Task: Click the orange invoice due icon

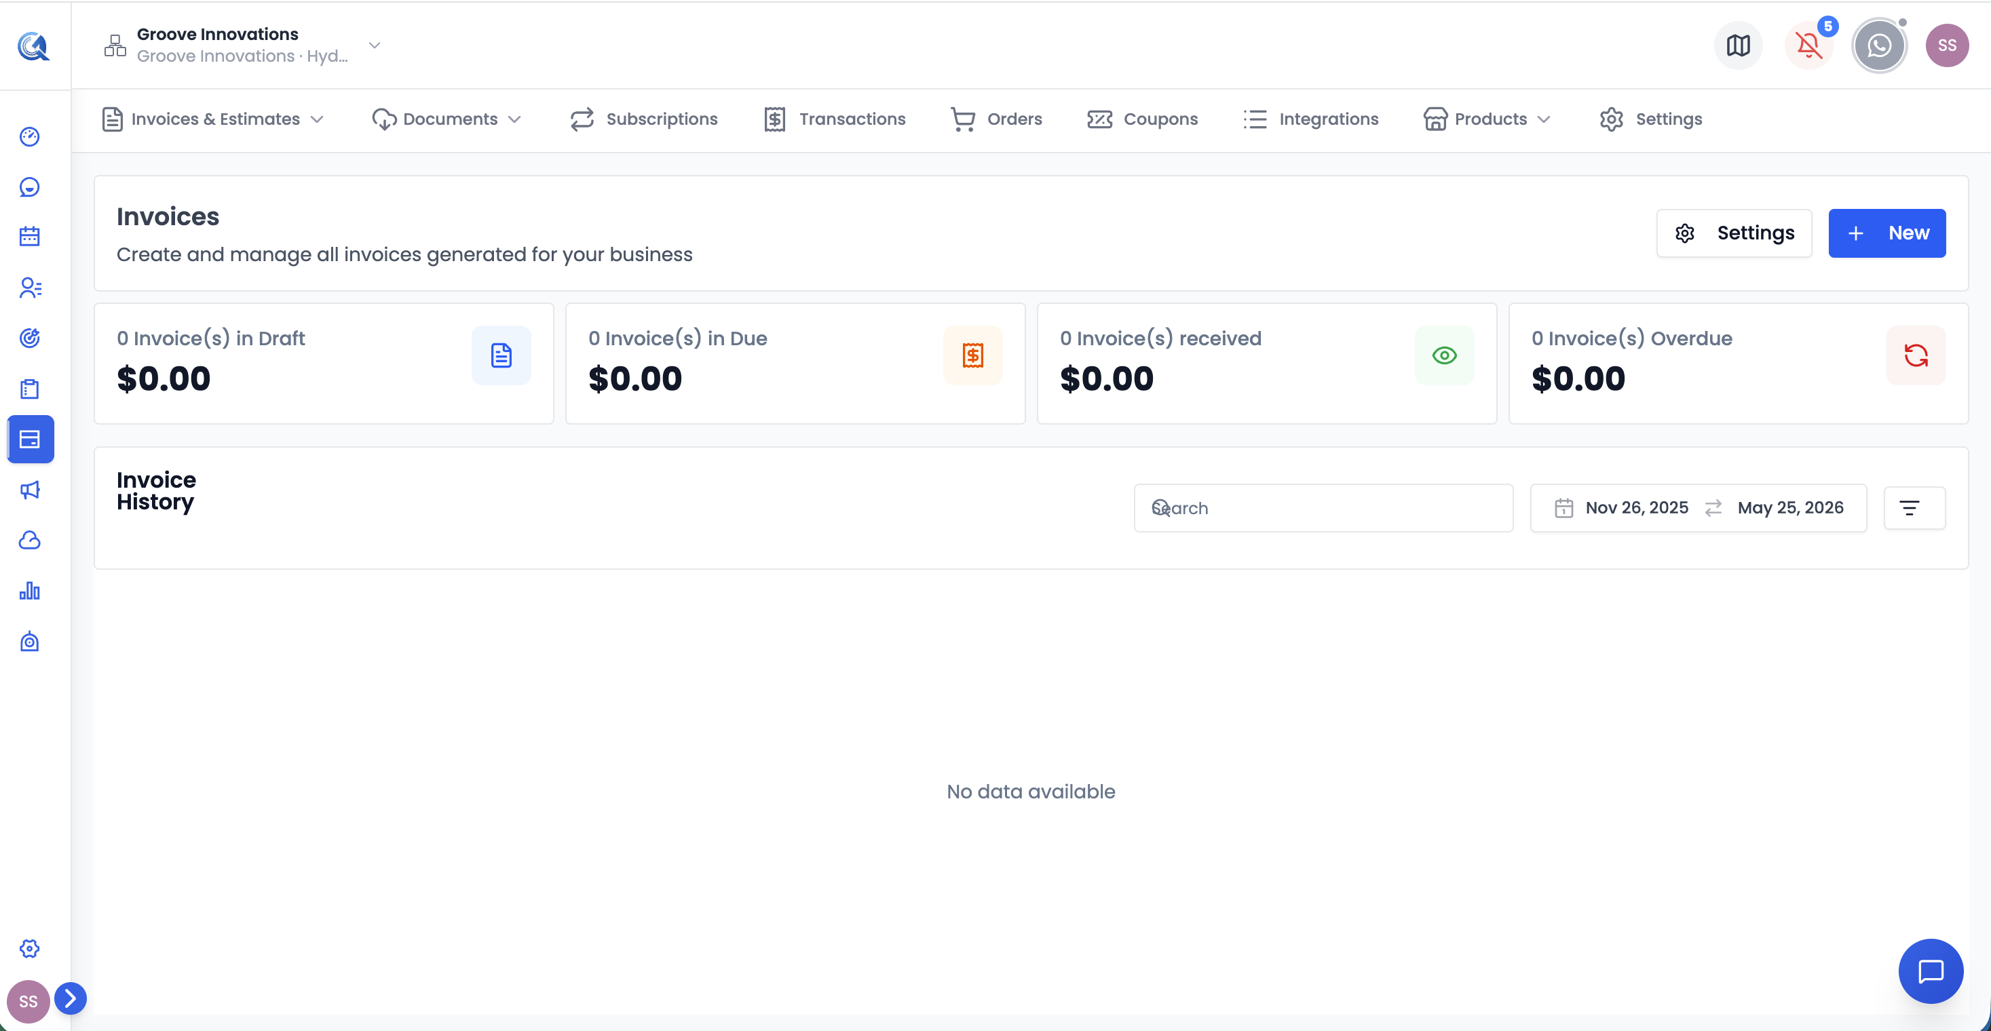Action: click(973, 355)
